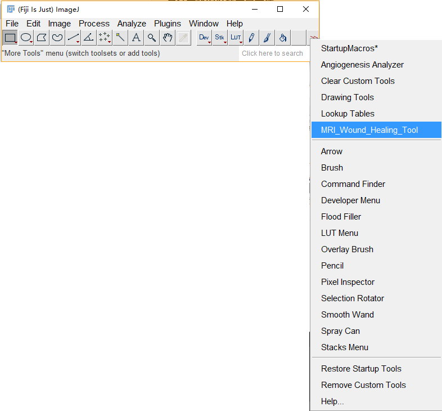Select the Multi-point tool
This screenshot has height=411, width=442.
[105, 38]
